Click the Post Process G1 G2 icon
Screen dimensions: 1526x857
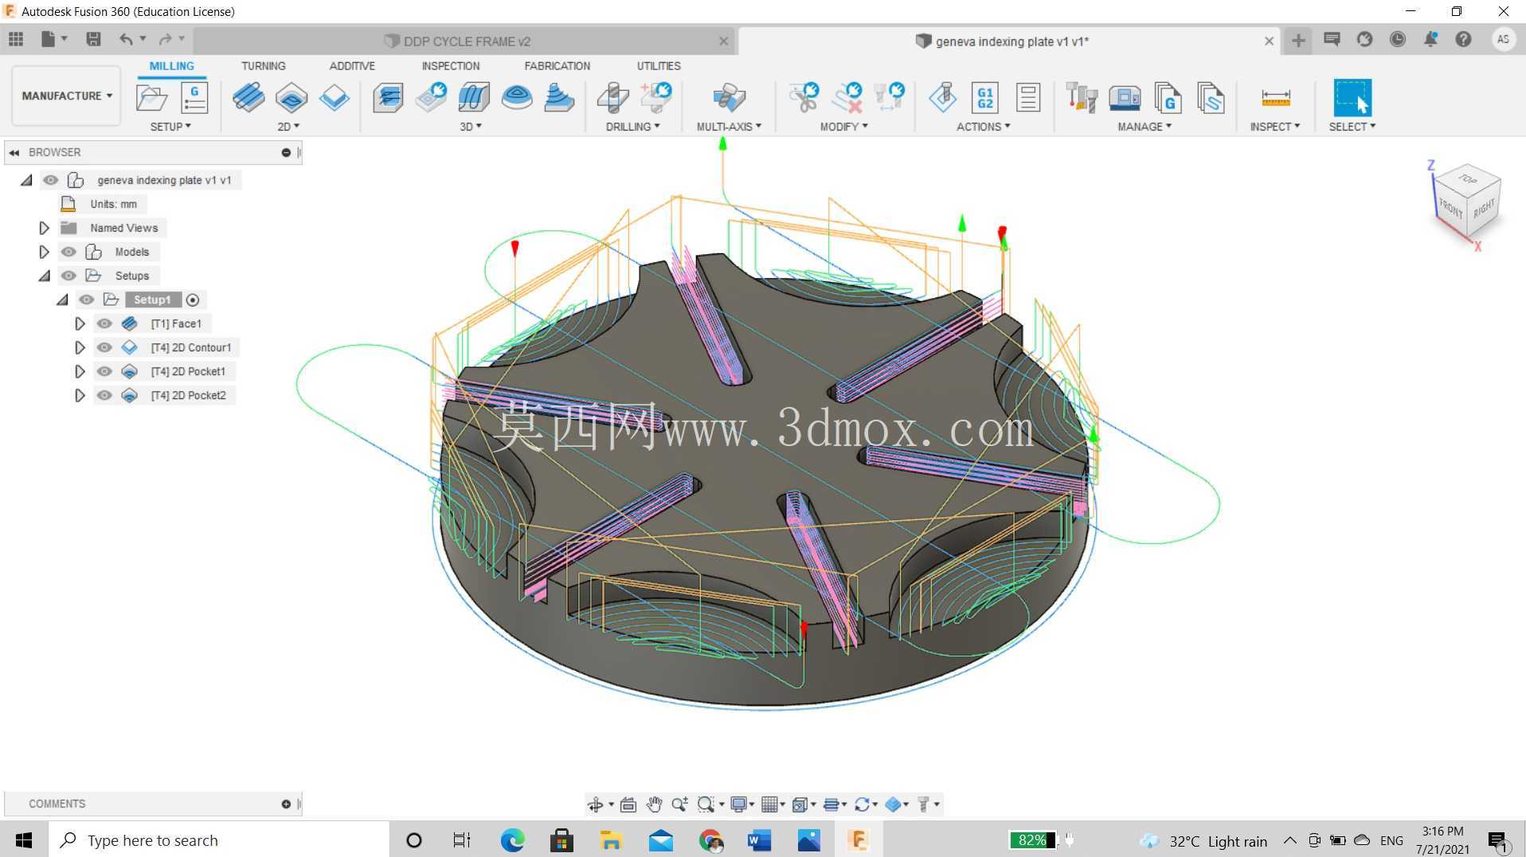[x=985, y=98]
